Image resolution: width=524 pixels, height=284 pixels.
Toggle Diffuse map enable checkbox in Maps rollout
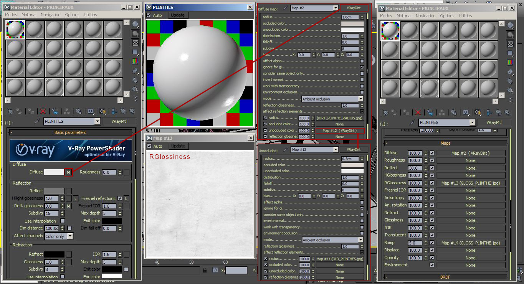pos(432,153)
